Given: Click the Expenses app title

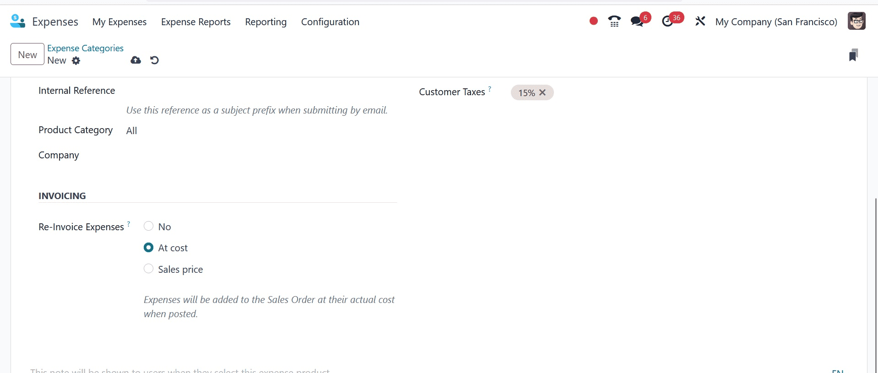Looking at the screenshot, I should click(55, 22).
